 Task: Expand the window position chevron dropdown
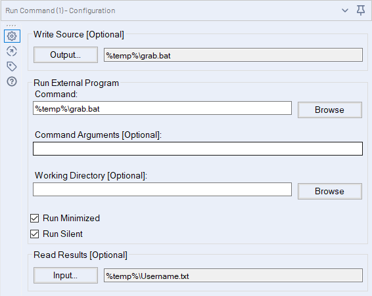pyautogui.click(x=345, y=11)
